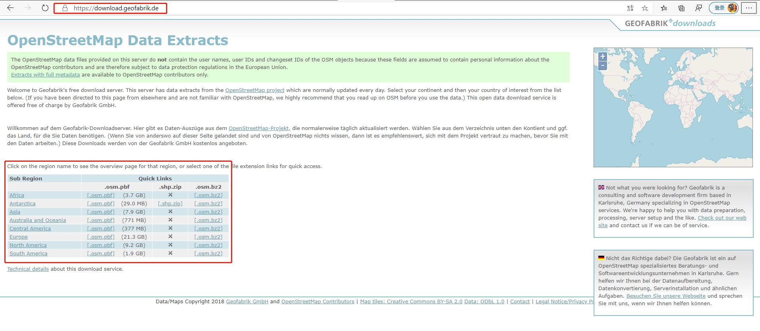The image size is (760, 331).
Task: Download North America .osm.bz2 file
Action: 208,245
